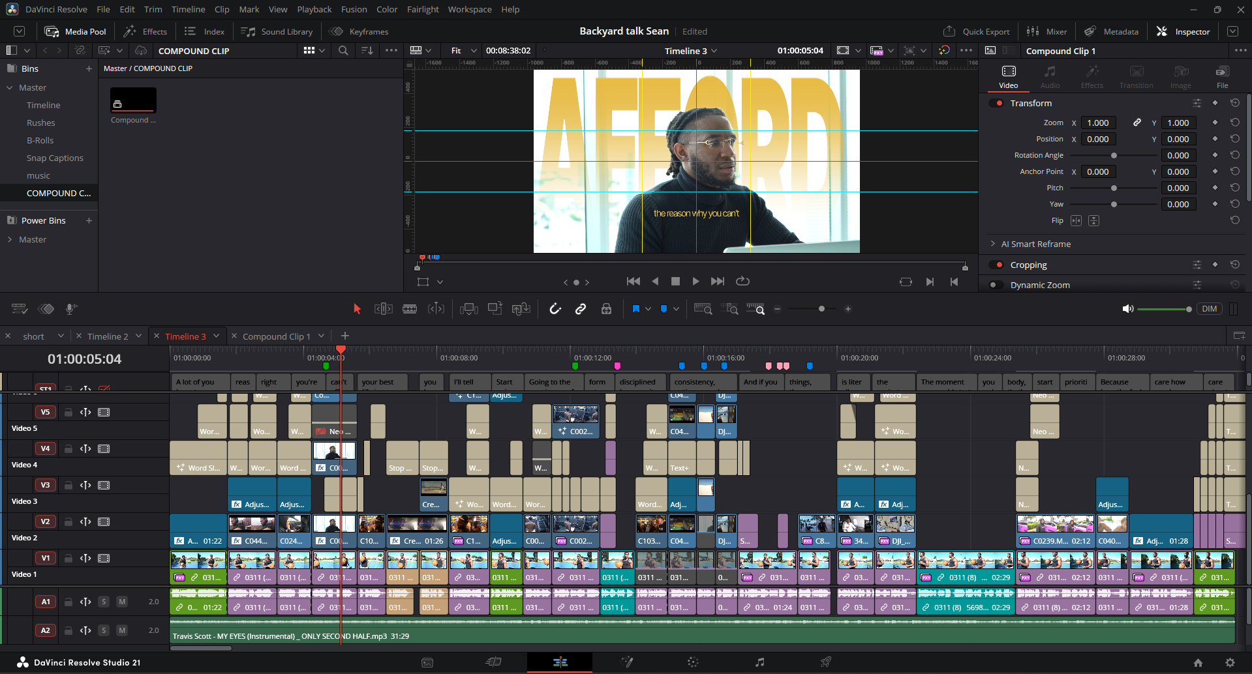Activate the Trim Edit Mode tool
The width and height of the screenshot is (1252, 674).
[x=383, y=309]
